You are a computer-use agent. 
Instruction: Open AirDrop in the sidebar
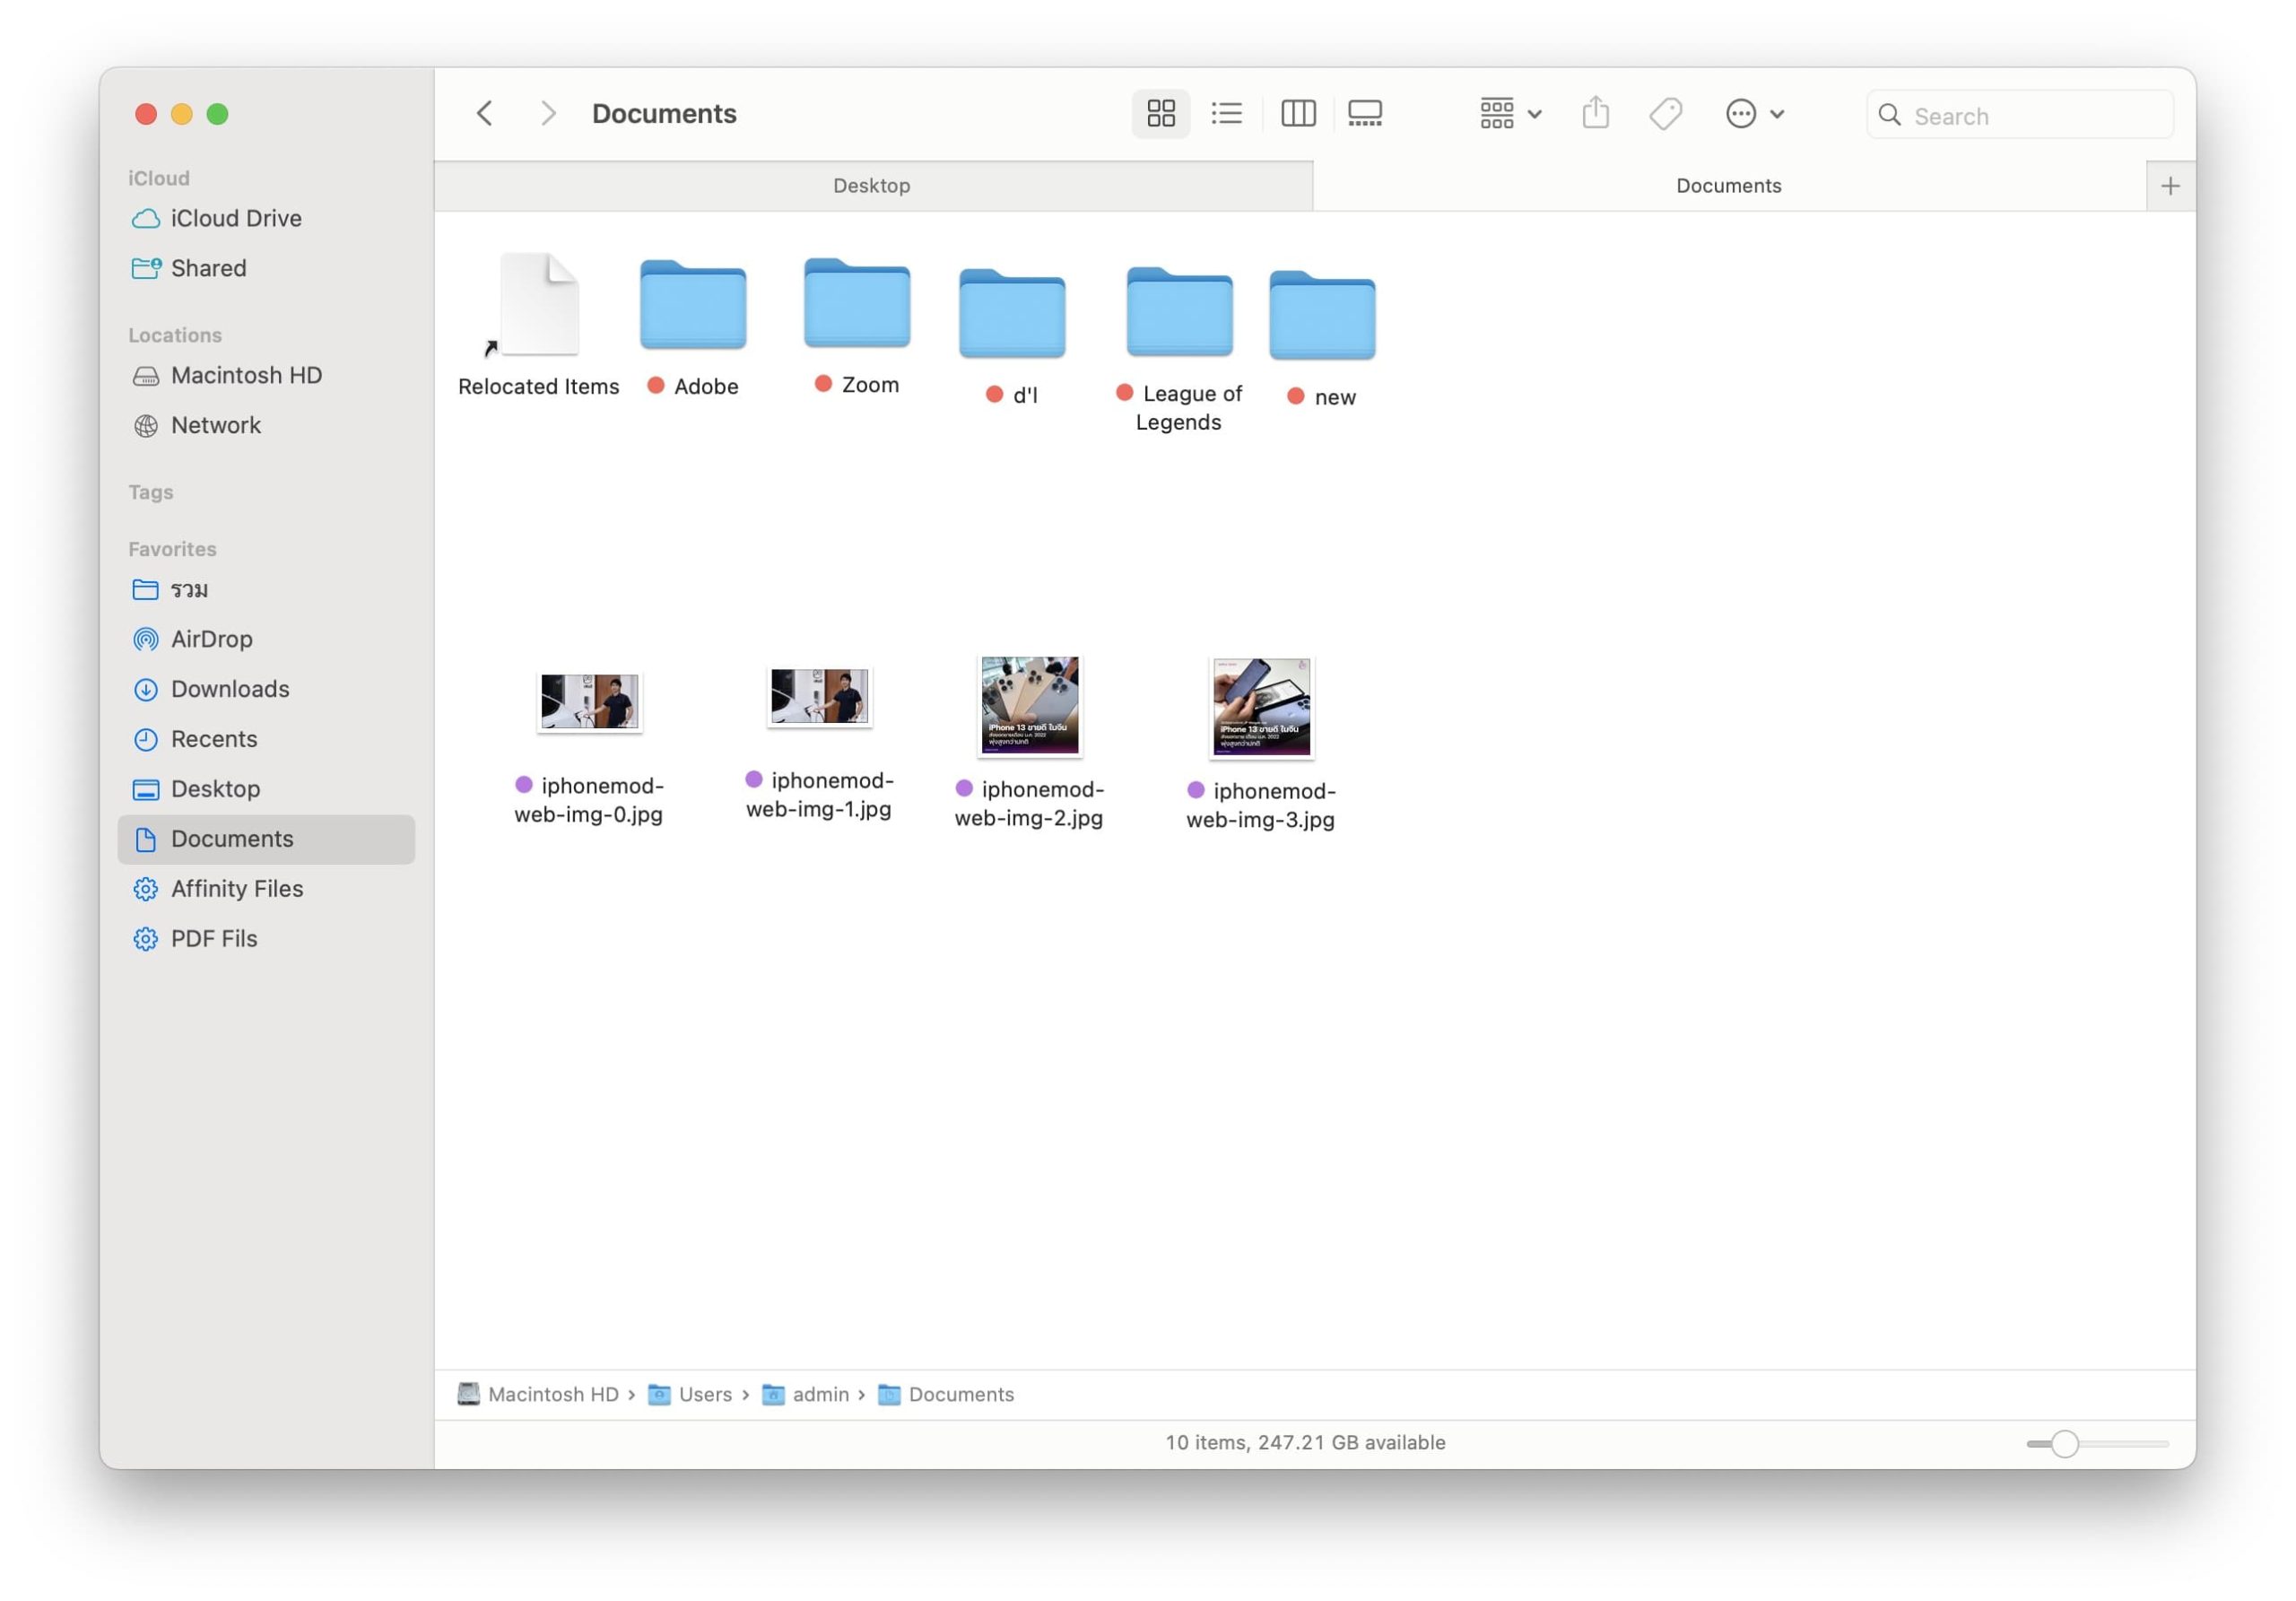click(211, 639)
